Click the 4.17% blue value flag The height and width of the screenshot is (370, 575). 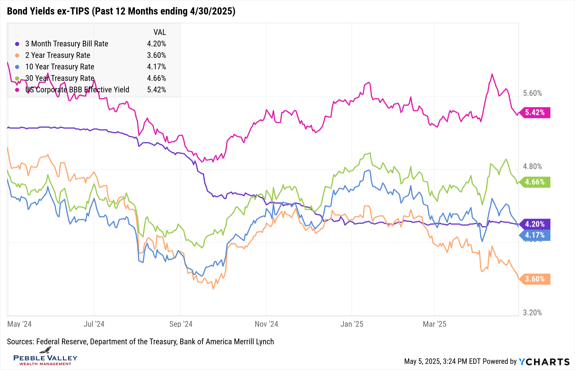[535, 235]
